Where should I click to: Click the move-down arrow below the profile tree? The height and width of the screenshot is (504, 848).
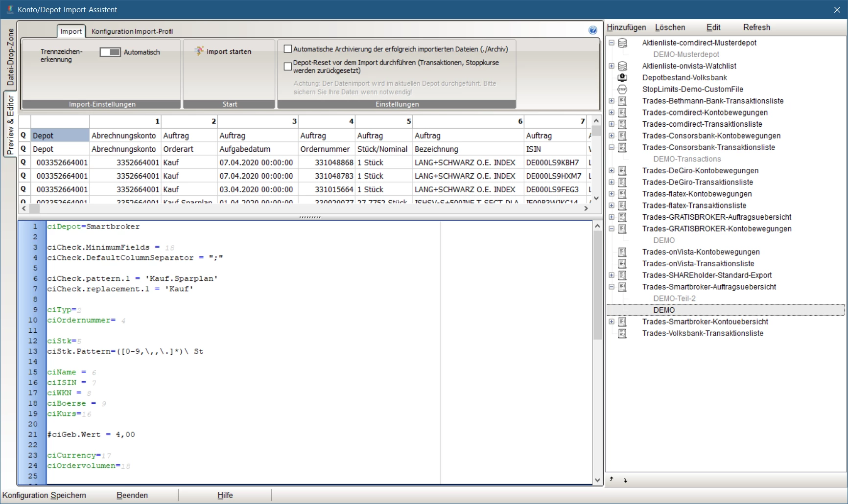coord(625,480)
